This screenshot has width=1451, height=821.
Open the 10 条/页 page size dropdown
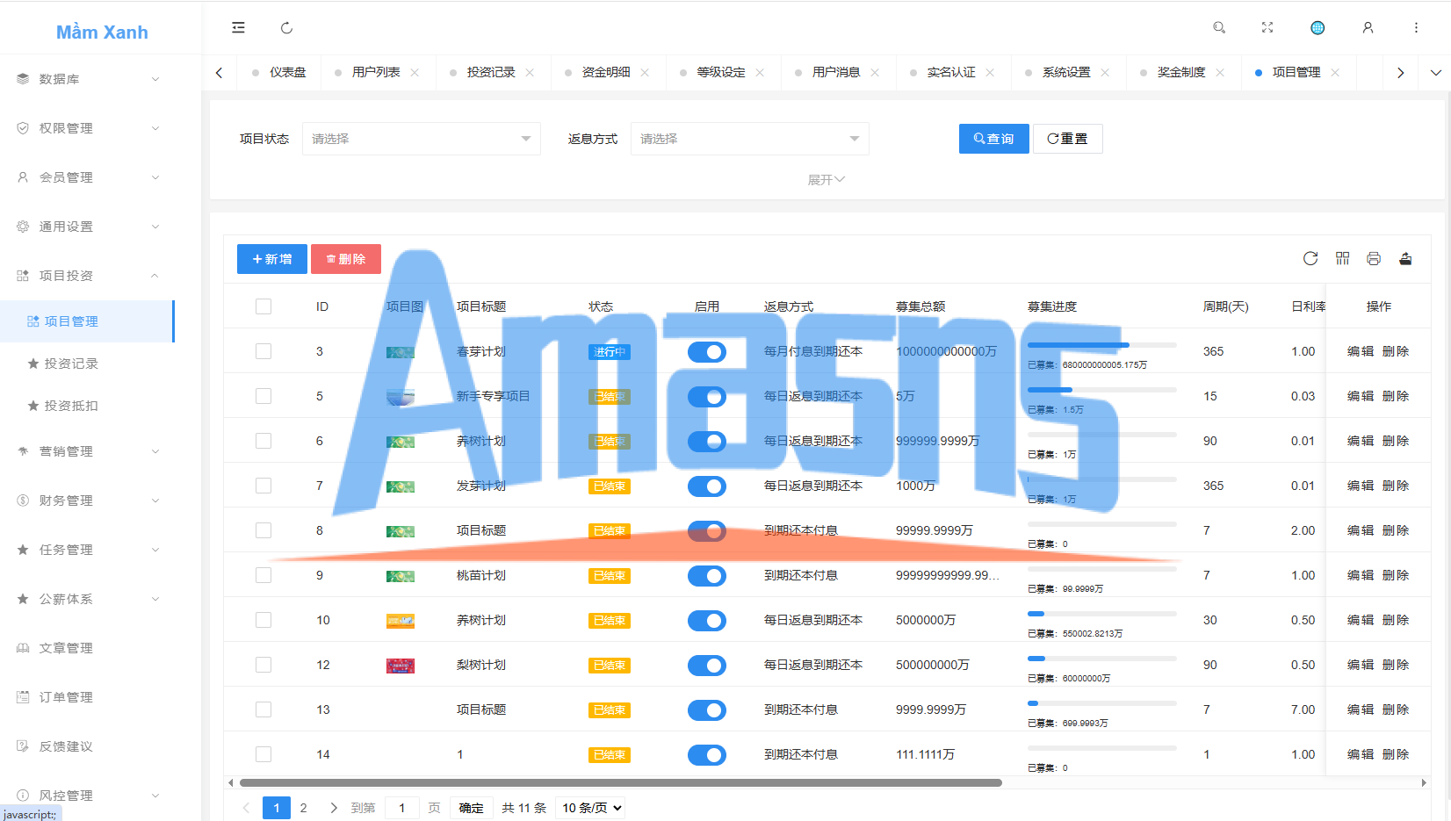[x=590, y=808]
